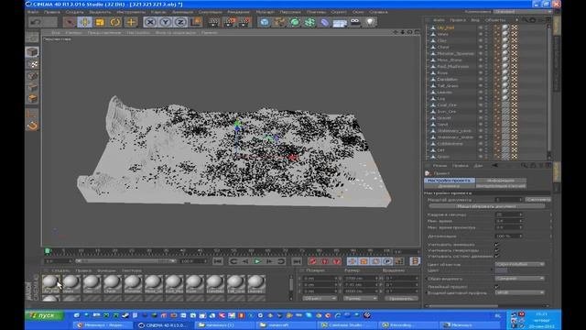Click the coordinate system icon
This screenshot has height=330, width=586.
pyautogui.click(x=196, y=22)
